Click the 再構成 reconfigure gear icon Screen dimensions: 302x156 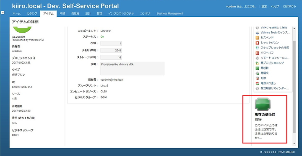257,73
